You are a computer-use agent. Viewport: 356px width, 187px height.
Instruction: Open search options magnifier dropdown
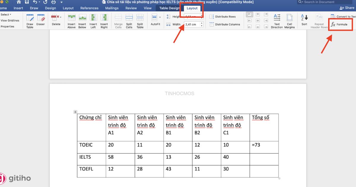point(301,2)
